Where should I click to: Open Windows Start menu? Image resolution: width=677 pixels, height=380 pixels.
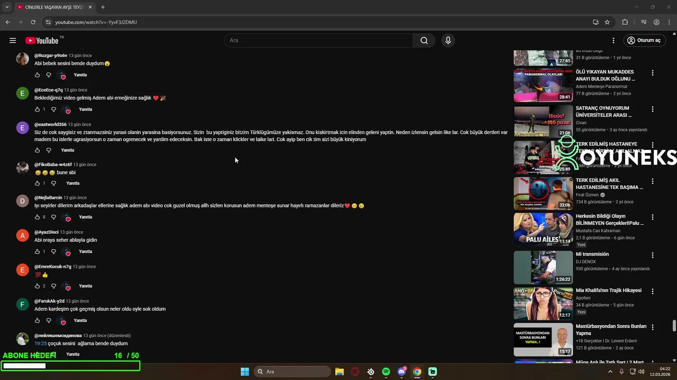tap(245, 372)
